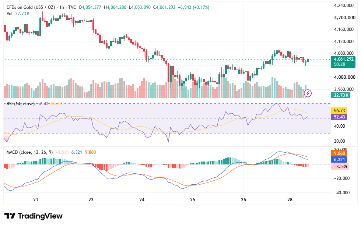Select the MACD (close, 12, 26, 9) legend
Screen dimensions: 361x227
[29, 152]
